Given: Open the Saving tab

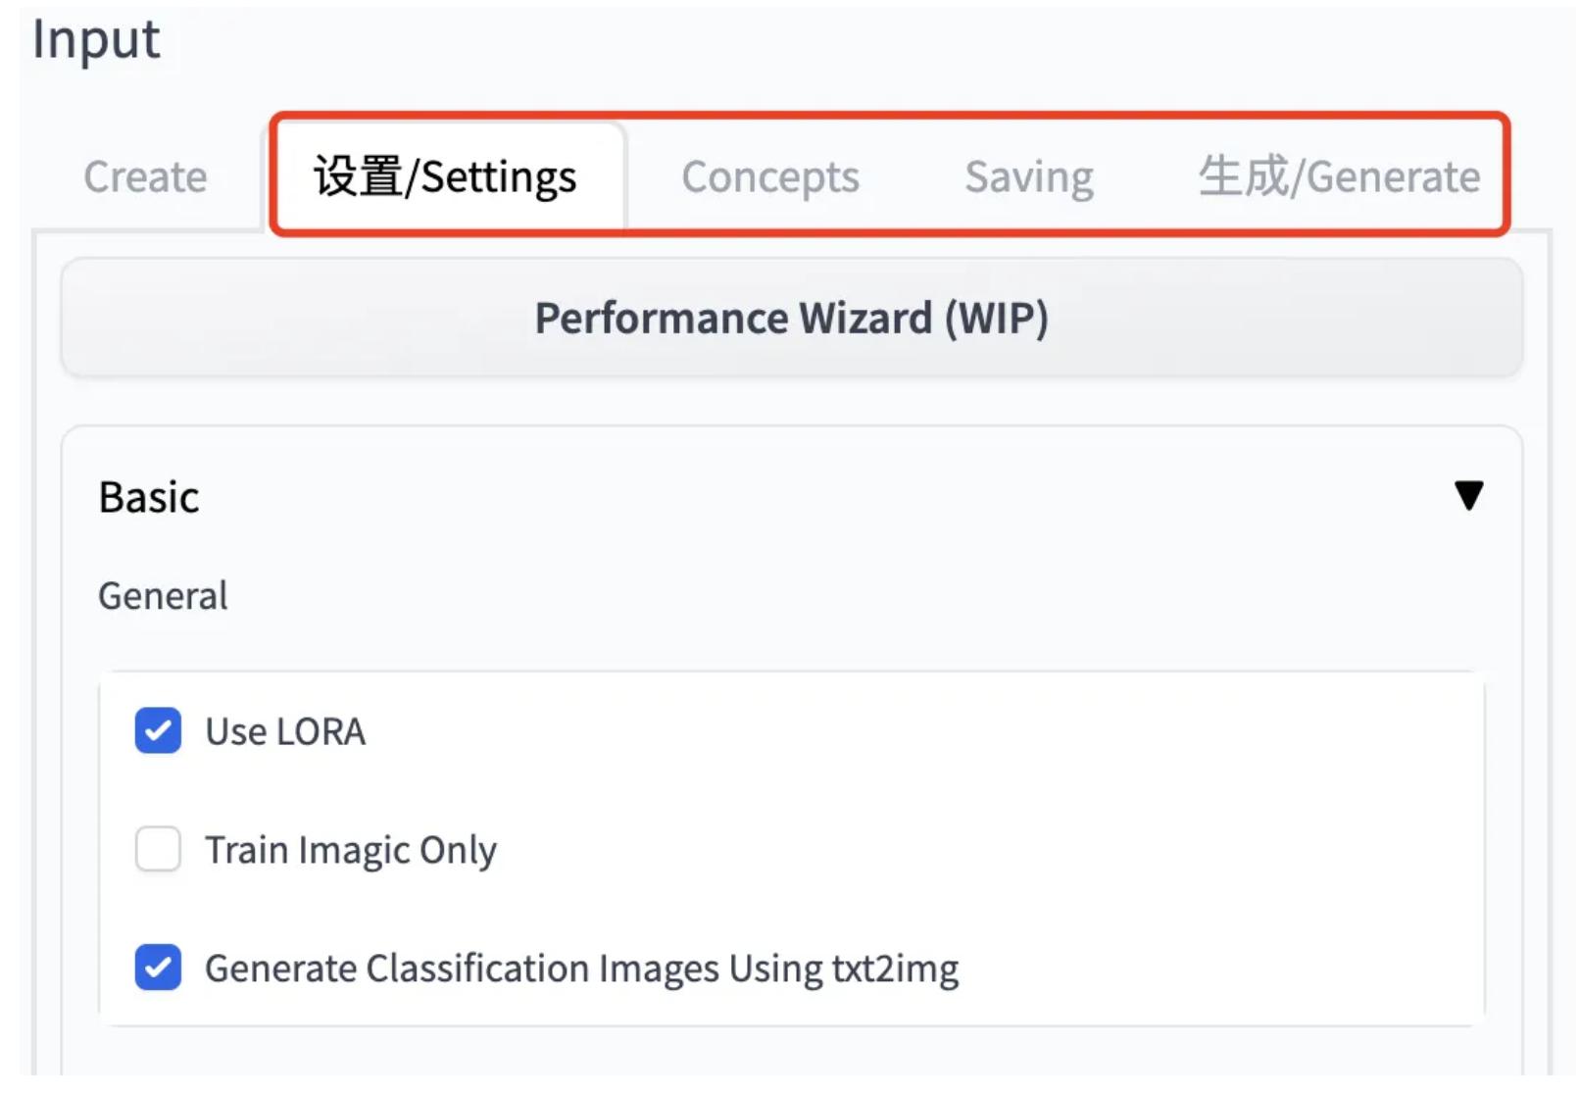Looking at the screenshot, I should point(1029,177).
